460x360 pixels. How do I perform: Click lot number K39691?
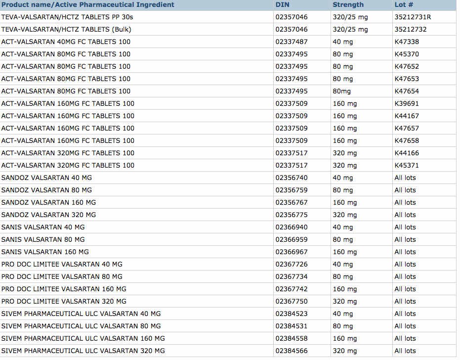(x=407, y=103)
